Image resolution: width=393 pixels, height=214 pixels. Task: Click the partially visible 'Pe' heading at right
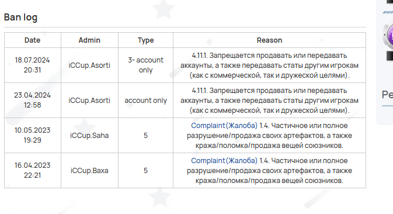tap(387, 95)
